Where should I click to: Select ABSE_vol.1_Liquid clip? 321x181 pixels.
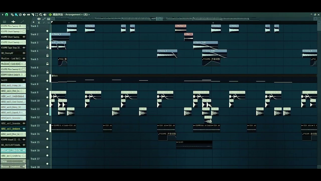click(13, 113)
